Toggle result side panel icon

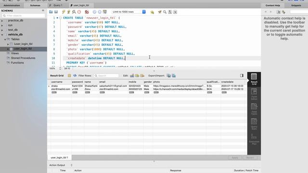(x=242, y=75)
